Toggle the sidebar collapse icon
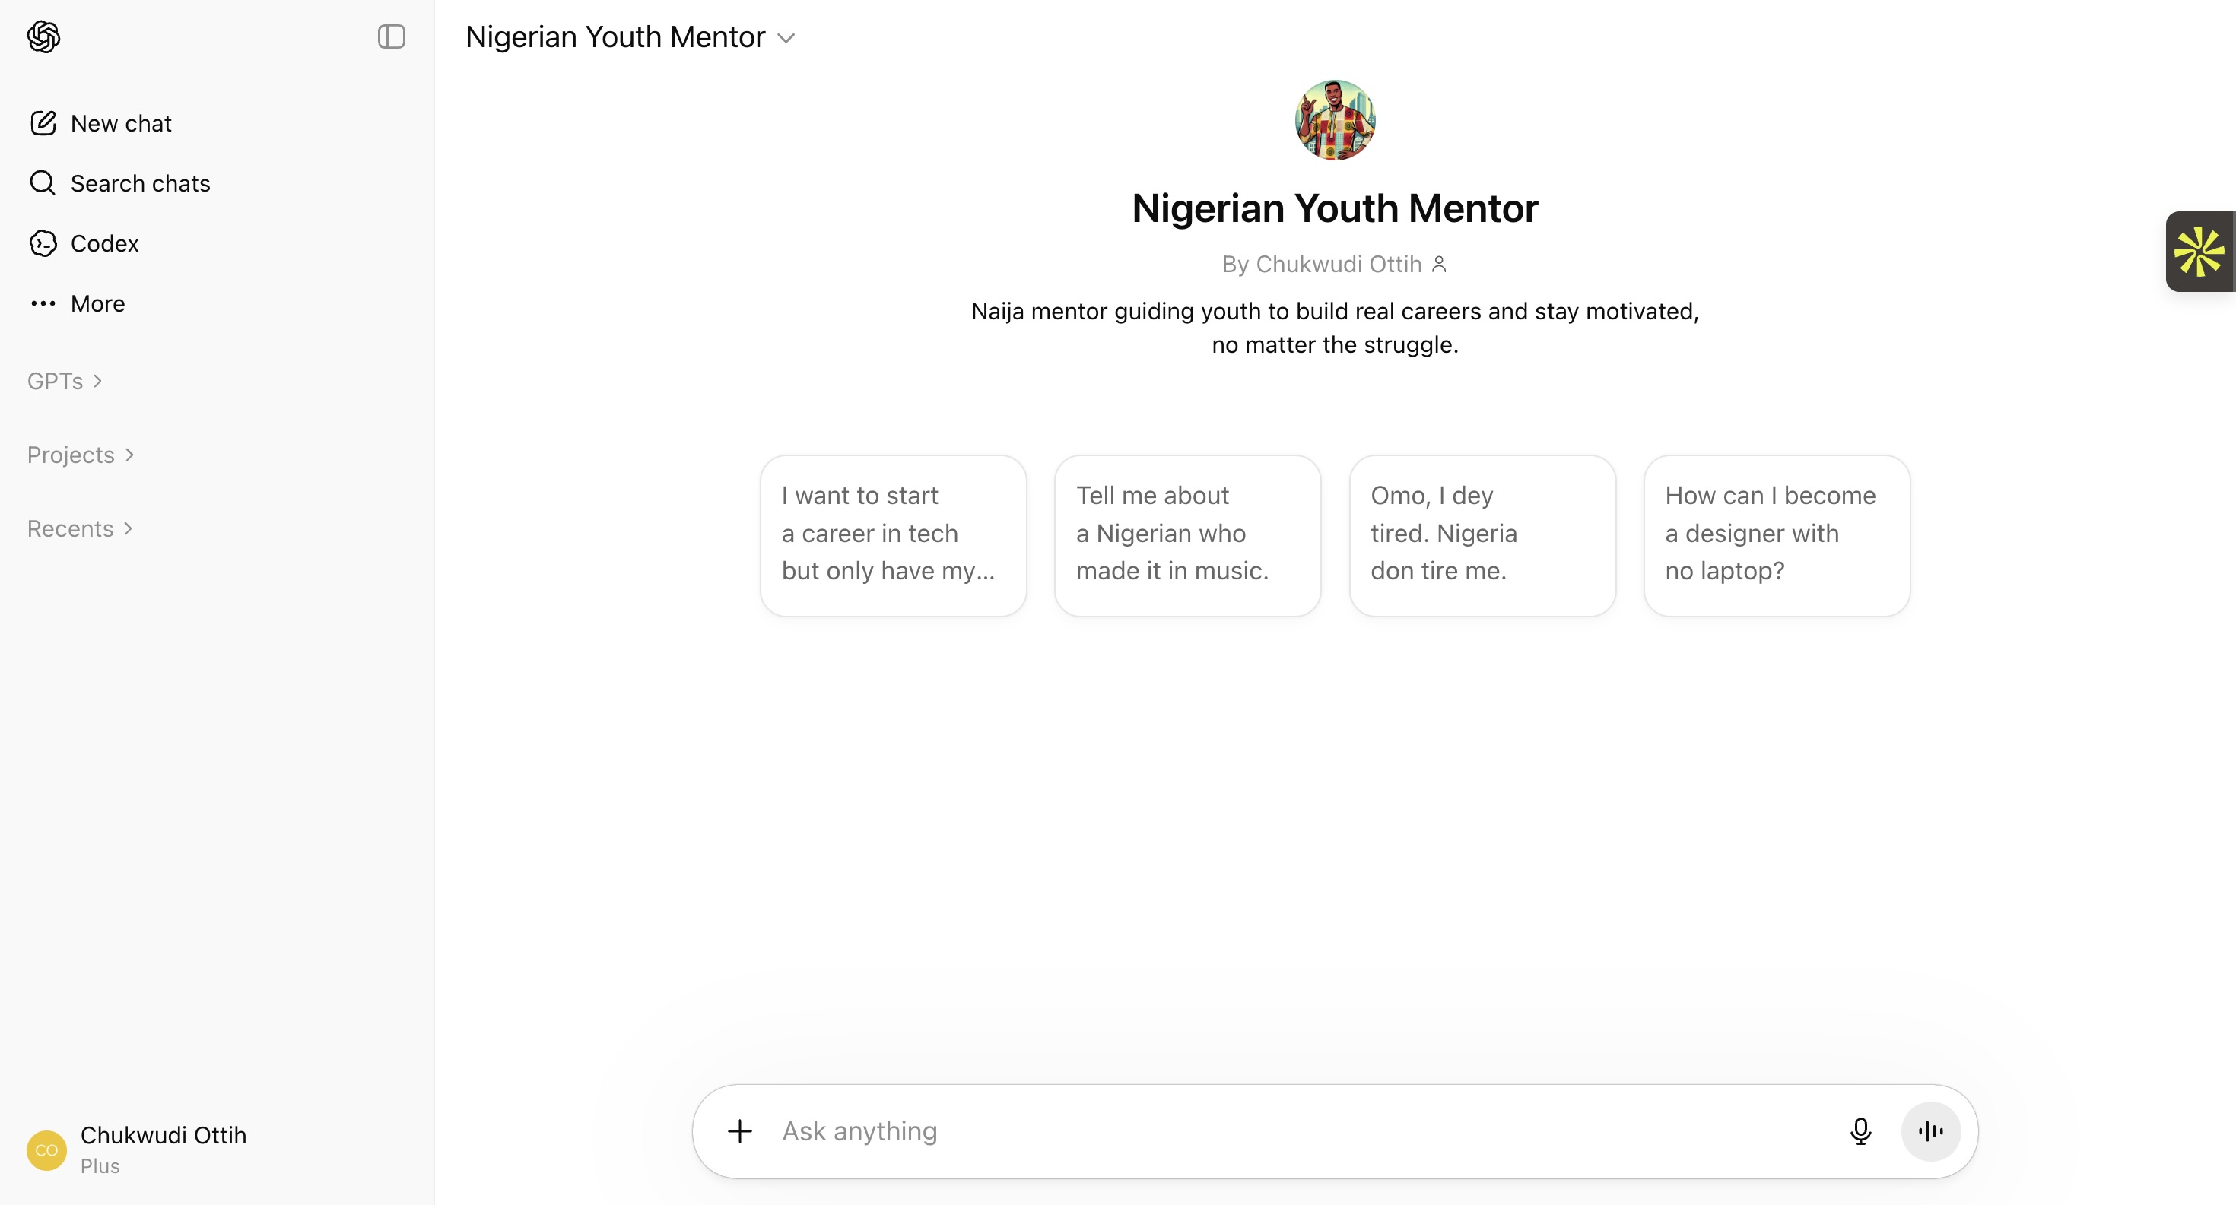Screen dimensions: 2236x1205 pyautogui.click(x=392, y=36)
